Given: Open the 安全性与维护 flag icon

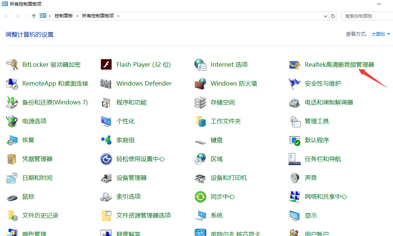Looking at the screenshot, I should point(295,84).
